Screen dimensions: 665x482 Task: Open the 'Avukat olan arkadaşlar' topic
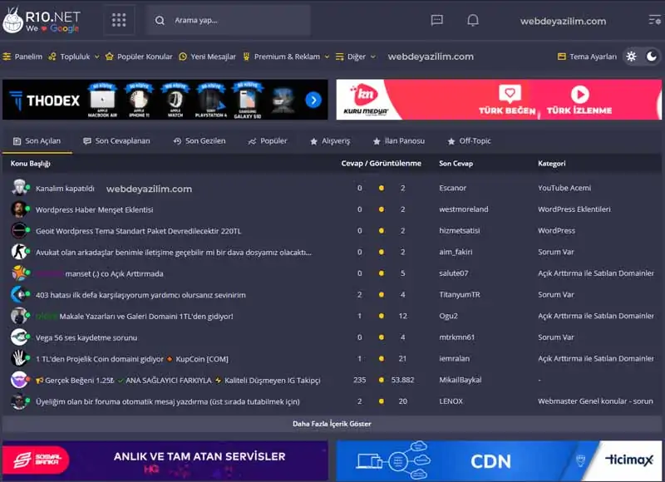click(x=174, y=253)
